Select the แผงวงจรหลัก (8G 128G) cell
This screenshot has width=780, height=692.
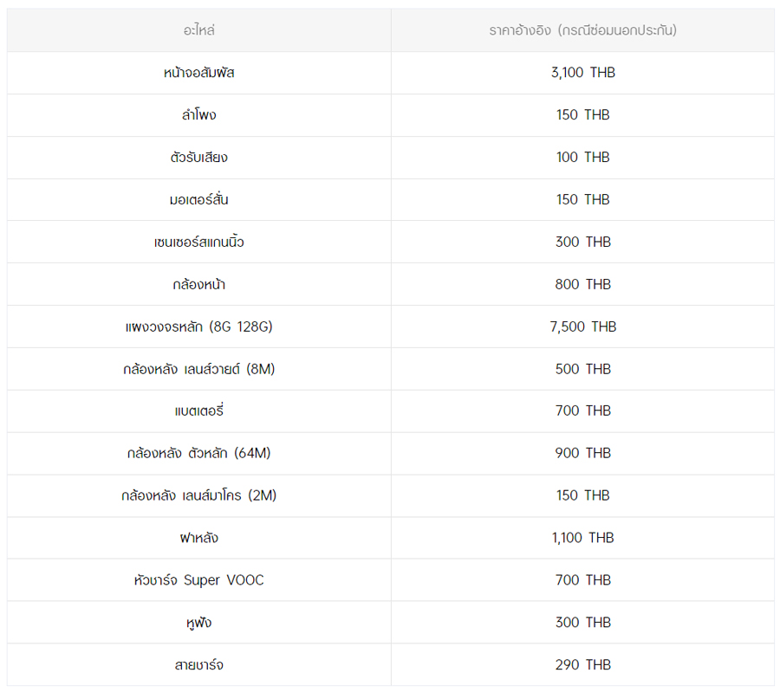click(198, 327)
